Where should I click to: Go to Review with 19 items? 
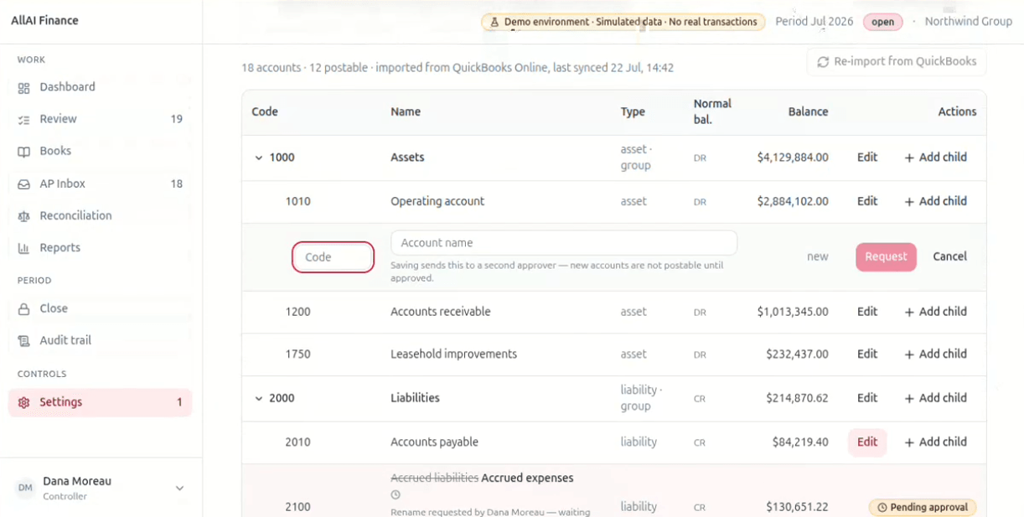101,119
